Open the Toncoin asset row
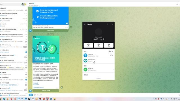This screenshot has width=180, height=101. (x=98, y=55)
